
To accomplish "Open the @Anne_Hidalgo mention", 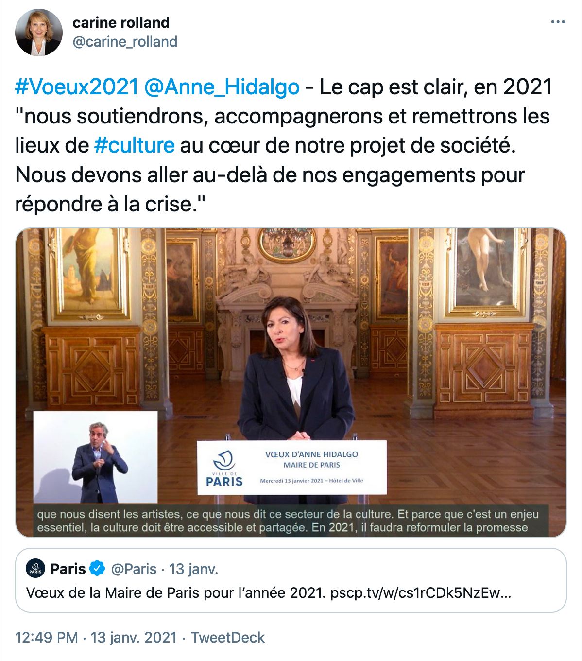I will tap(222, 87).
